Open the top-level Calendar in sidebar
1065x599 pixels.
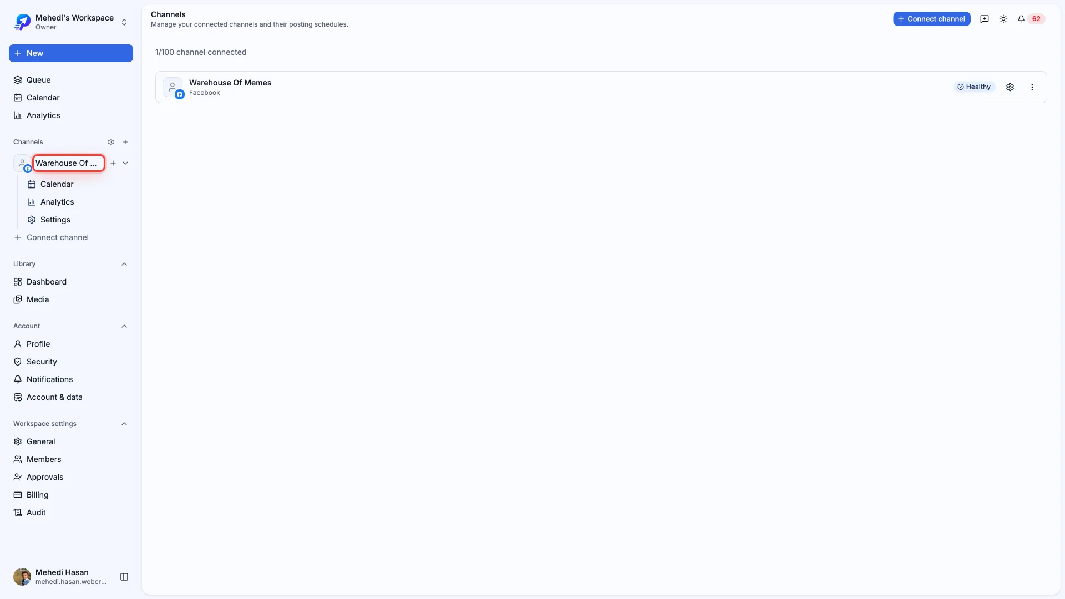tap(71, 98)
